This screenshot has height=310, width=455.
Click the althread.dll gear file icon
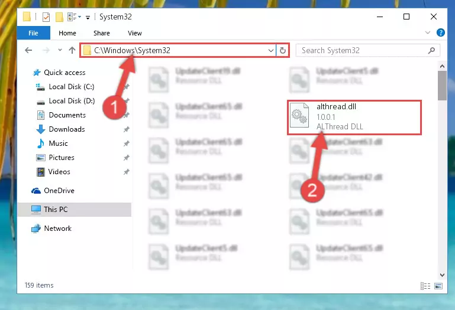299,115
